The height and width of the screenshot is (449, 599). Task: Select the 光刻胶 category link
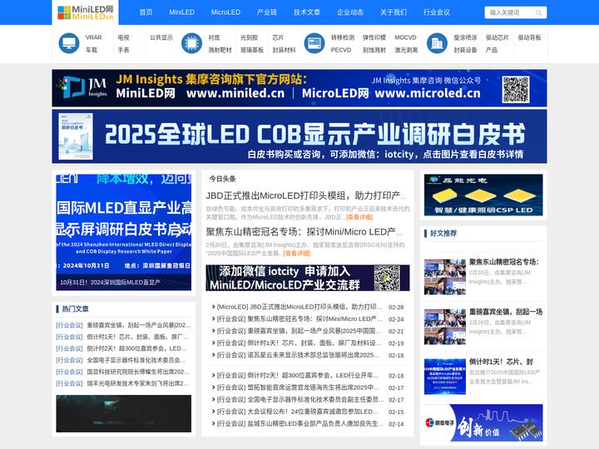point(249,37)
